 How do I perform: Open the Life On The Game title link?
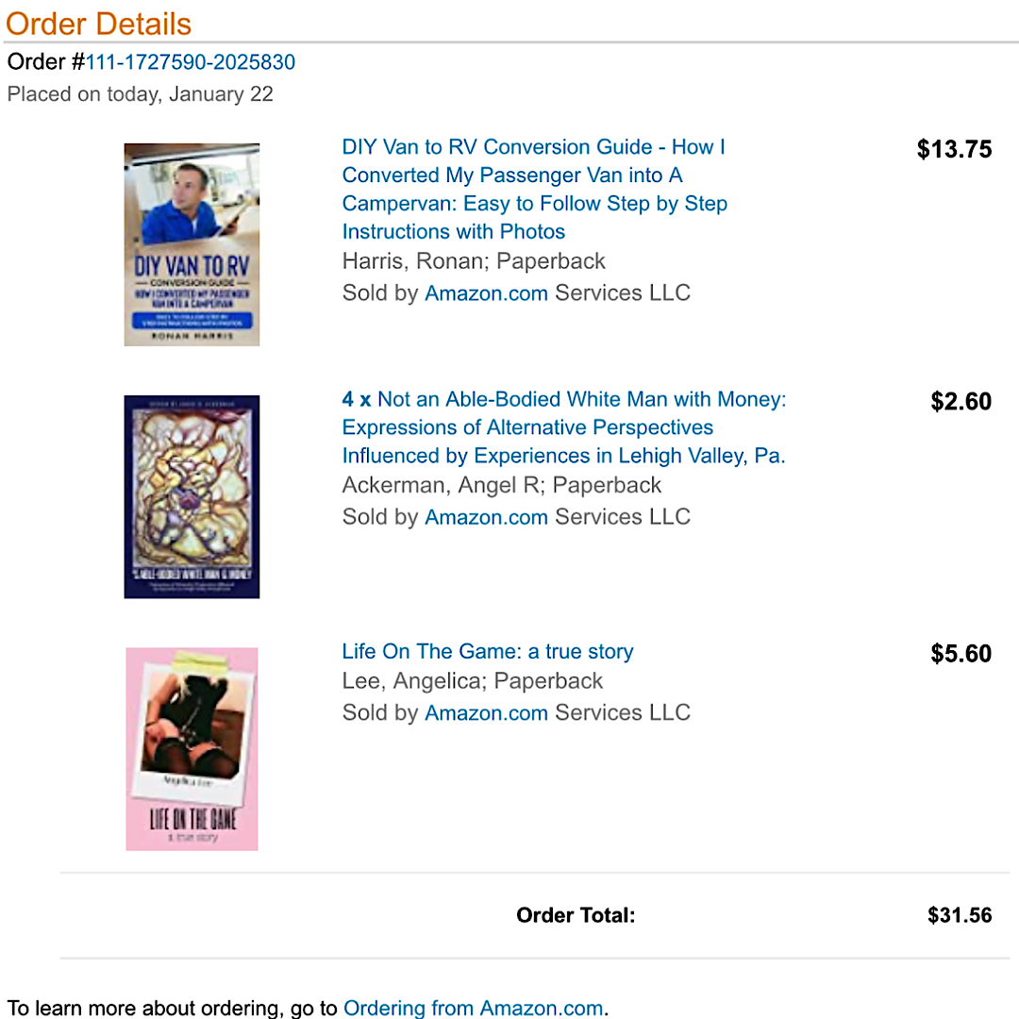[487, 652]
